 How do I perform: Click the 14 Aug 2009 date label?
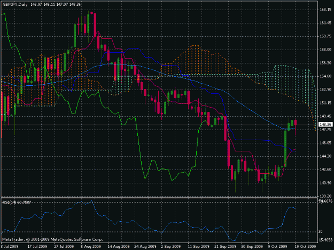(x=119, y=246)
